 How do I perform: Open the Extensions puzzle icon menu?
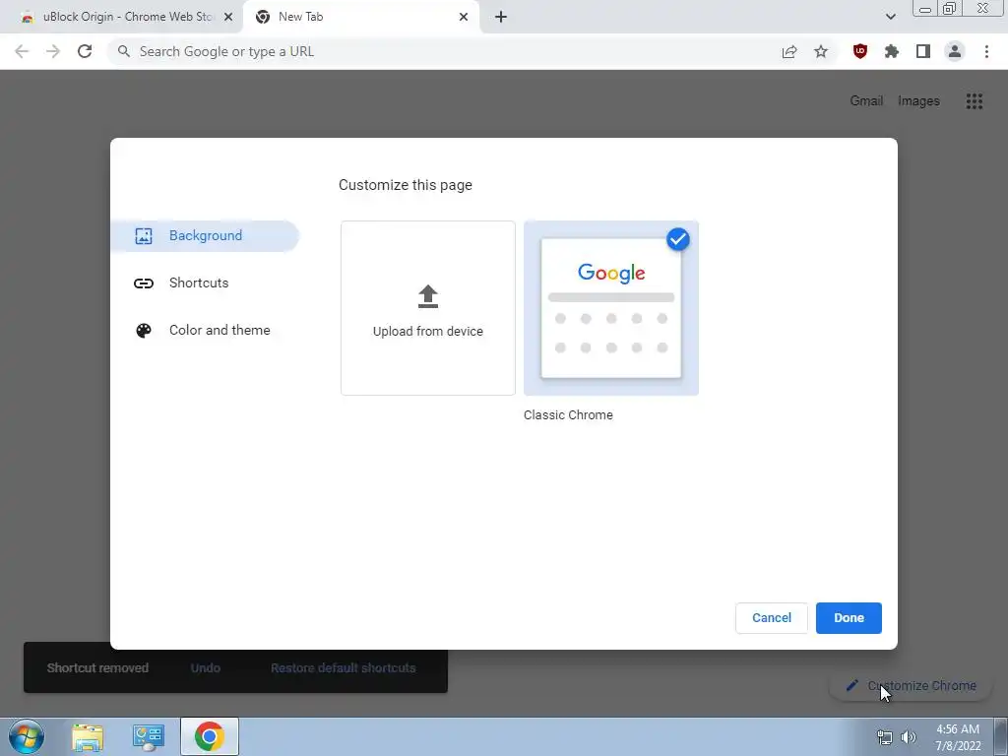tap(891, 51)
